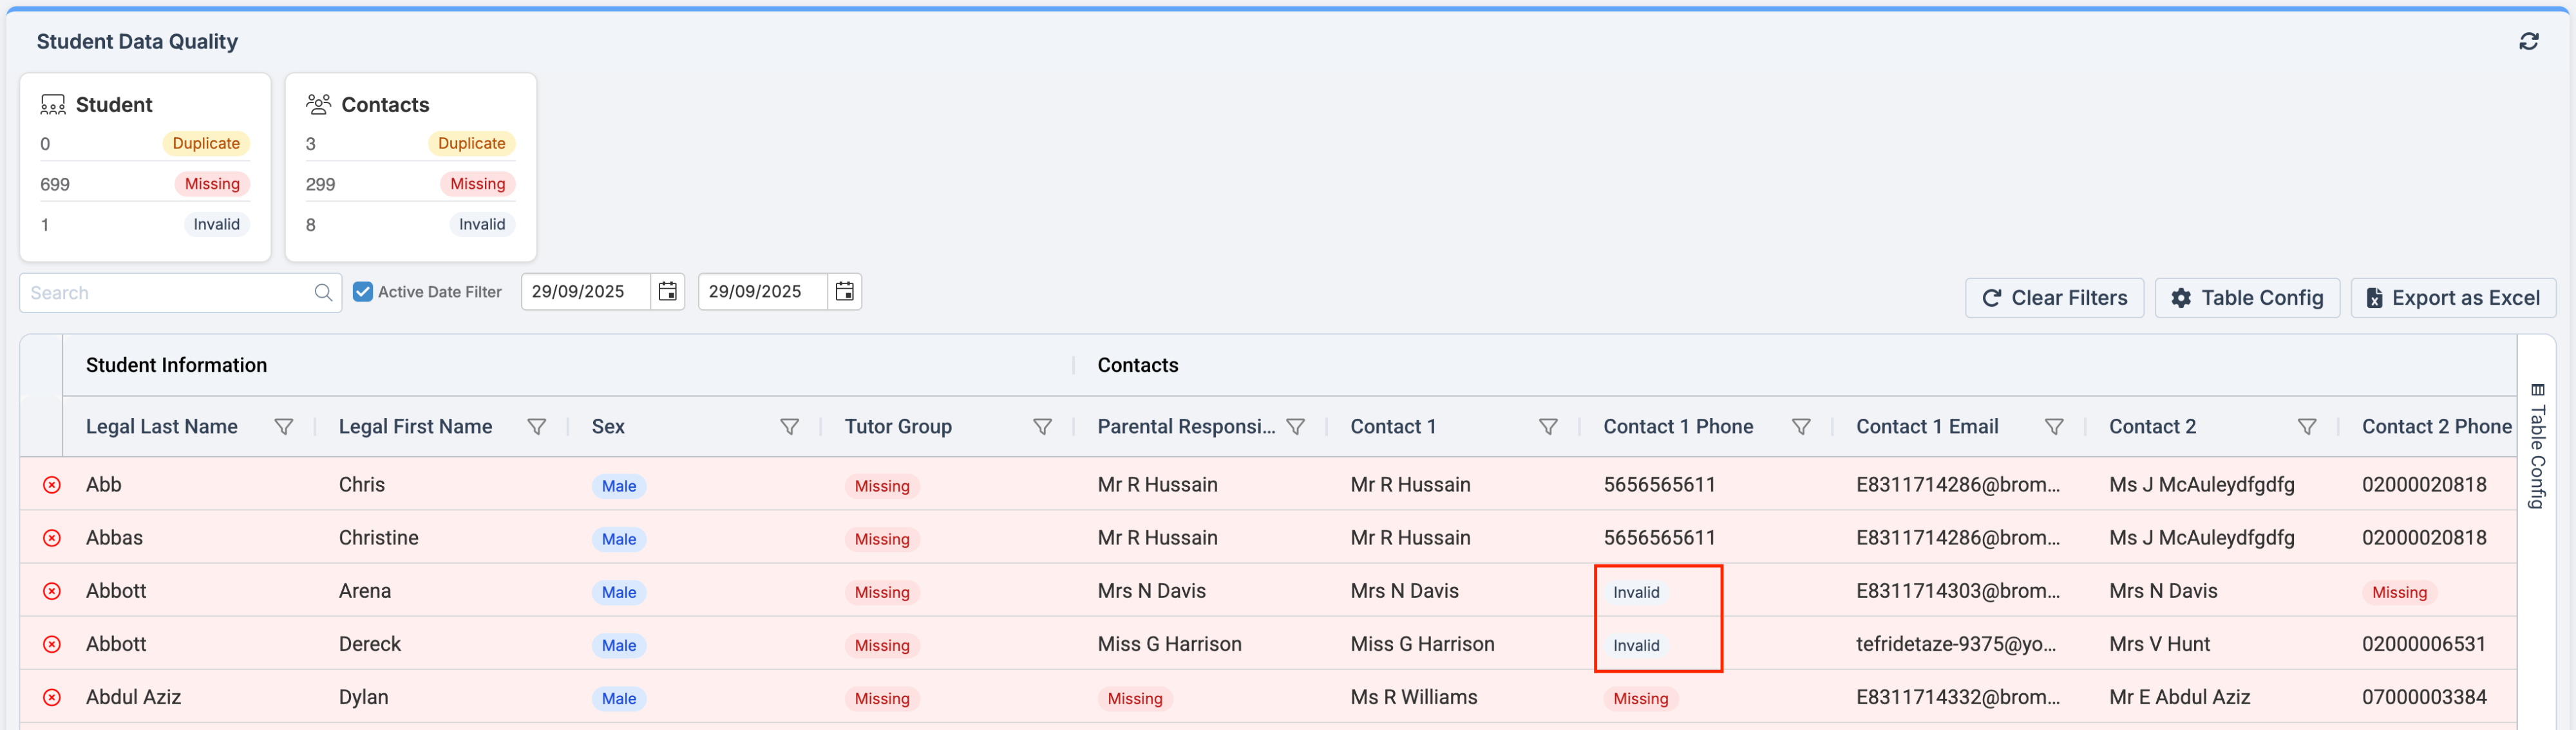Open the filter icon for Contact 1 Phone
This screenshot has height=730, width=2576.
tap(1800, 427)
